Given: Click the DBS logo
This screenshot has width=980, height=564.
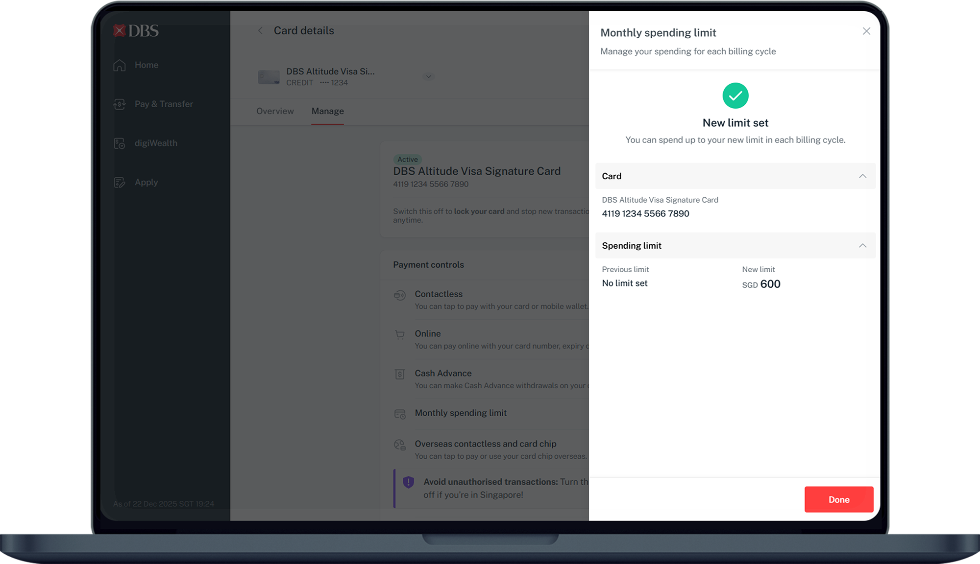Looking at the screenshot, I should point(136,31).
